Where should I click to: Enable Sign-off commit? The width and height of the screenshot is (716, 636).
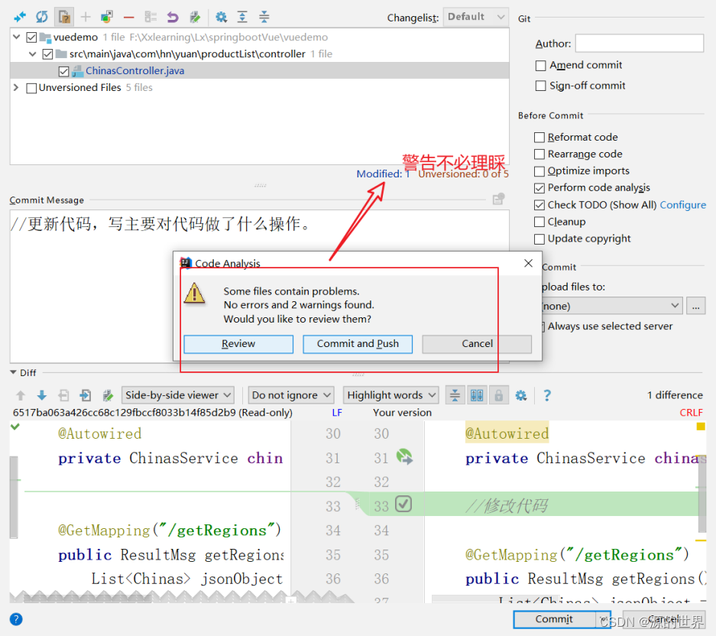tap(541, 86)
